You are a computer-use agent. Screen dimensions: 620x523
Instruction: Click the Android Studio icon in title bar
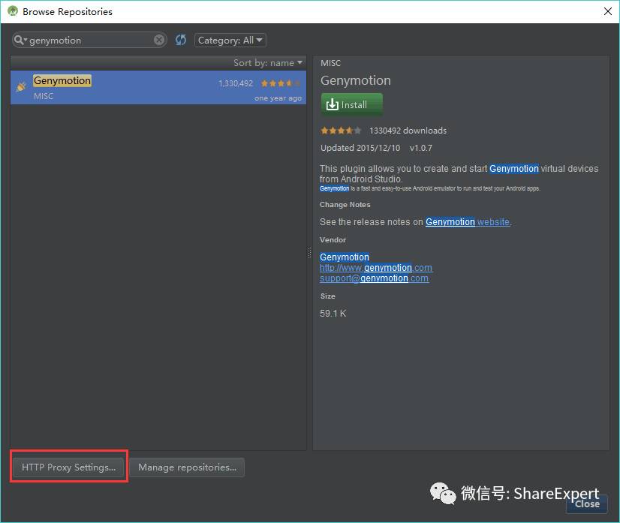[13, 11]
